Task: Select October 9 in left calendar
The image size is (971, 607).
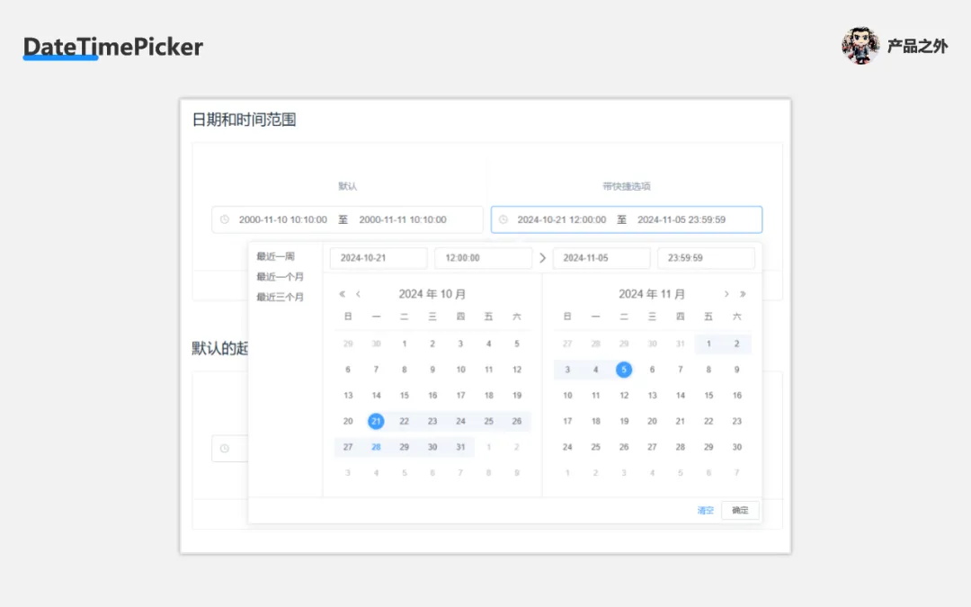Action: [432, 370]
